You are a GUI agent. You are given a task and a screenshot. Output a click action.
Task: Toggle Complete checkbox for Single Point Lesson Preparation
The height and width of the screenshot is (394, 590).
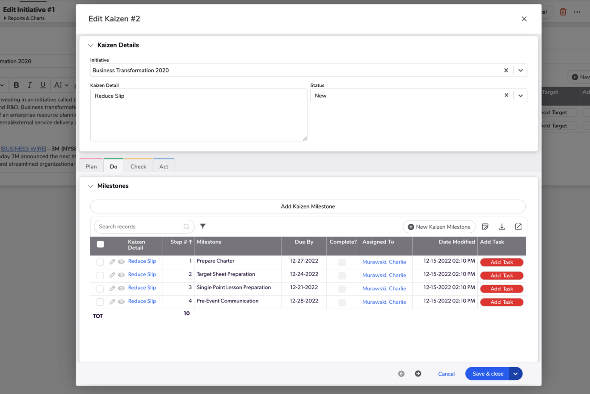(342, 289)
